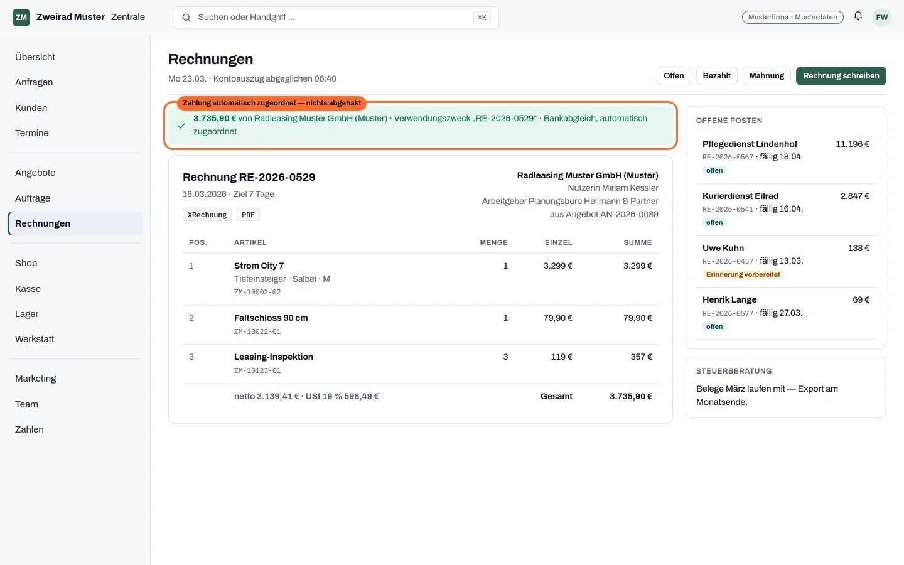Image resolution: width=904 pixels, height=565 pixels.
Task: Open the PDF version of invoice
Action: [x=248, y=215]
